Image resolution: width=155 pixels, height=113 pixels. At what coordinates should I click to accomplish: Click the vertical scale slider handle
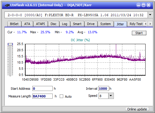(10, 44)
